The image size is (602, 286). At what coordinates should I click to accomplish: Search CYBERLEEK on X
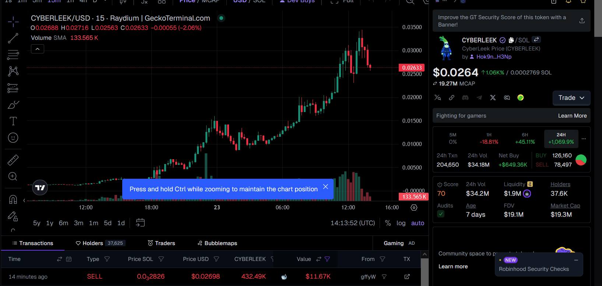tap(437, 98)
